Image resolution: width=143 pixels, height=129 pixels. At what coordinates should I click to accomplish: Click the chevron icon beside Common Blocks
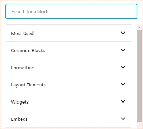coord(123,50)
